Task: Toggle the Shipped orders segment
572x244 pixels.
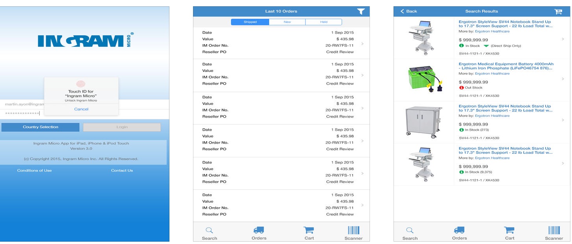Action: (x=250, y=22)
